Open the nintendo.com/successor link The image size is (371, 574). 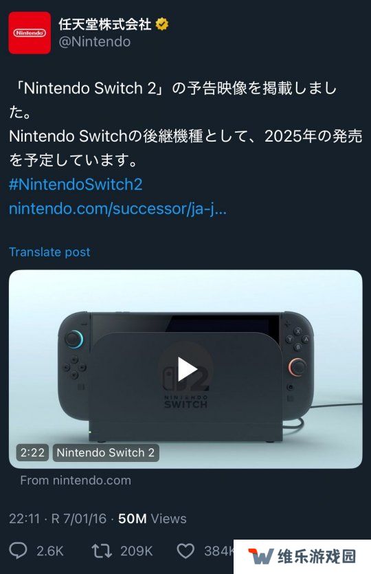point(117,209)
